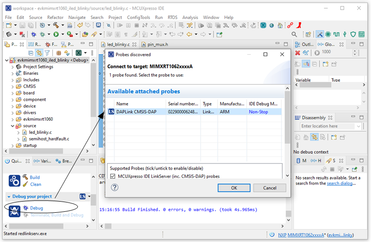Select led_blinky.c in project tree
This screenshot has height=242, width=371.
coord(40,132)
